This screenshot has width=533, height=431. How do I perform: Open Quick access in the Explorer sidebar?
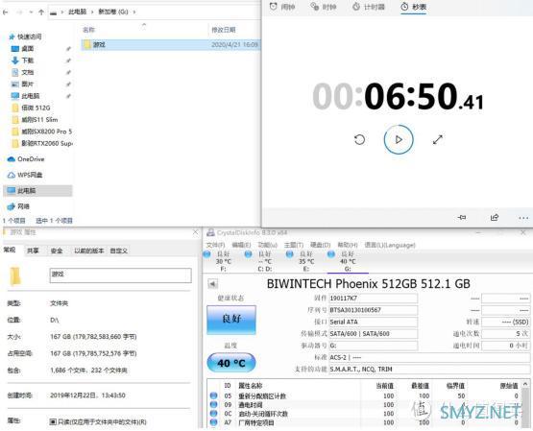[26, 36]
